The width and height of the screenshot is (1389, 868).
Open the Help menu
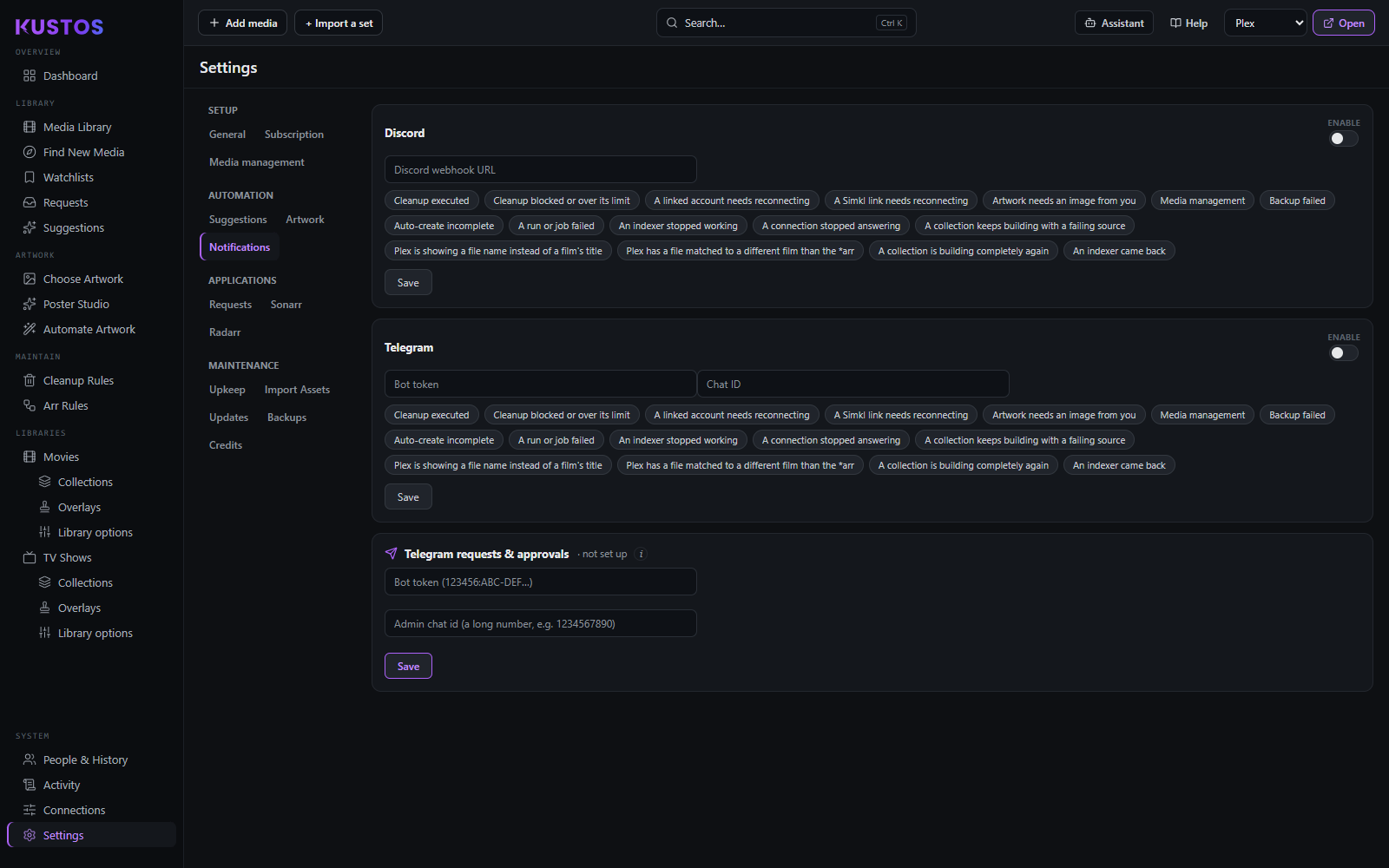[x=1188, y=23]
